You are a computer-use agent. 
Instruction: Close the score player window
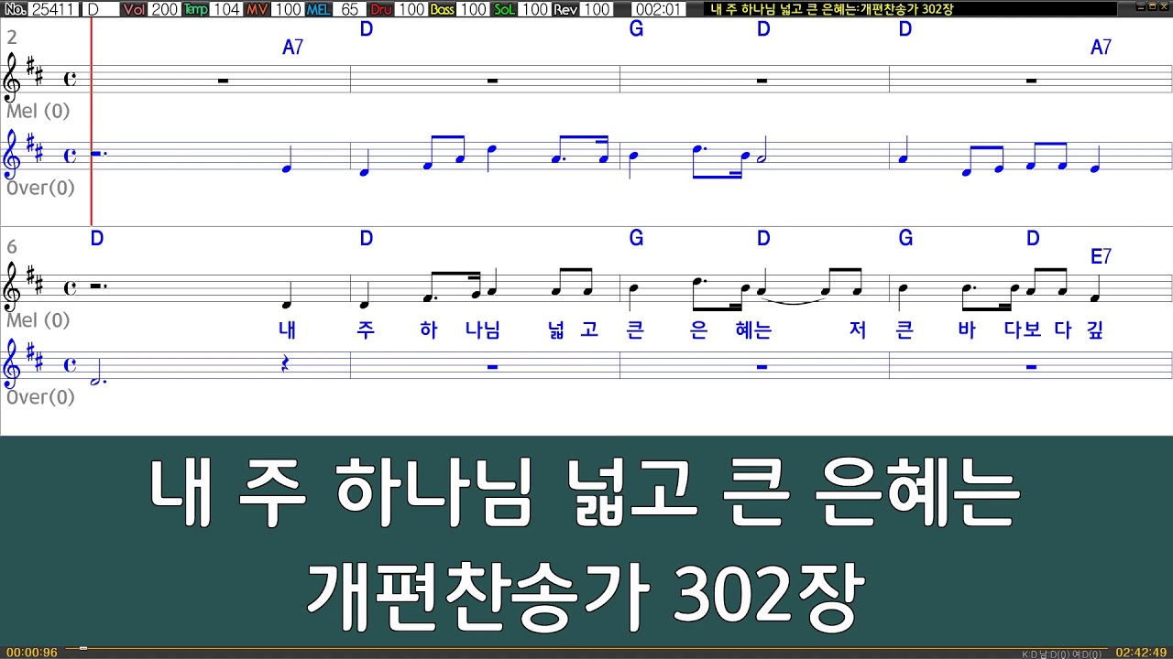(x=1164, y=6)
